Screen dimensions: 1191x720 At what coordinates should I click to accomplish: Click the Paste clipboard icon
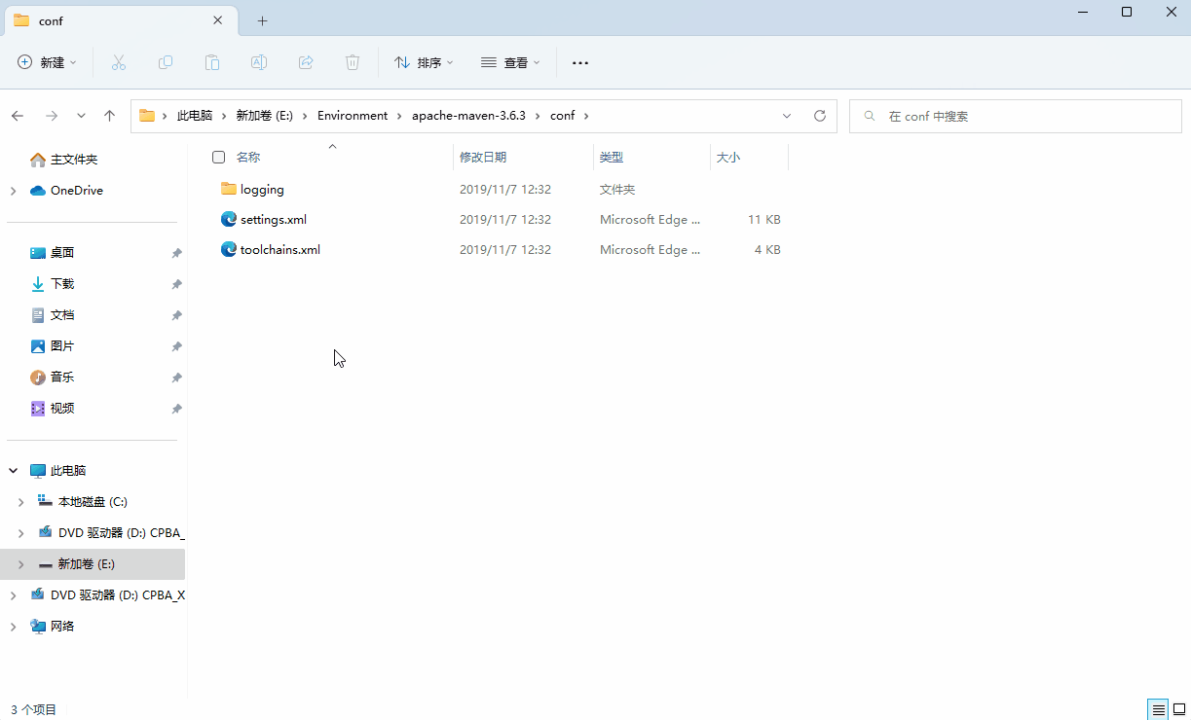click(212, 62)
